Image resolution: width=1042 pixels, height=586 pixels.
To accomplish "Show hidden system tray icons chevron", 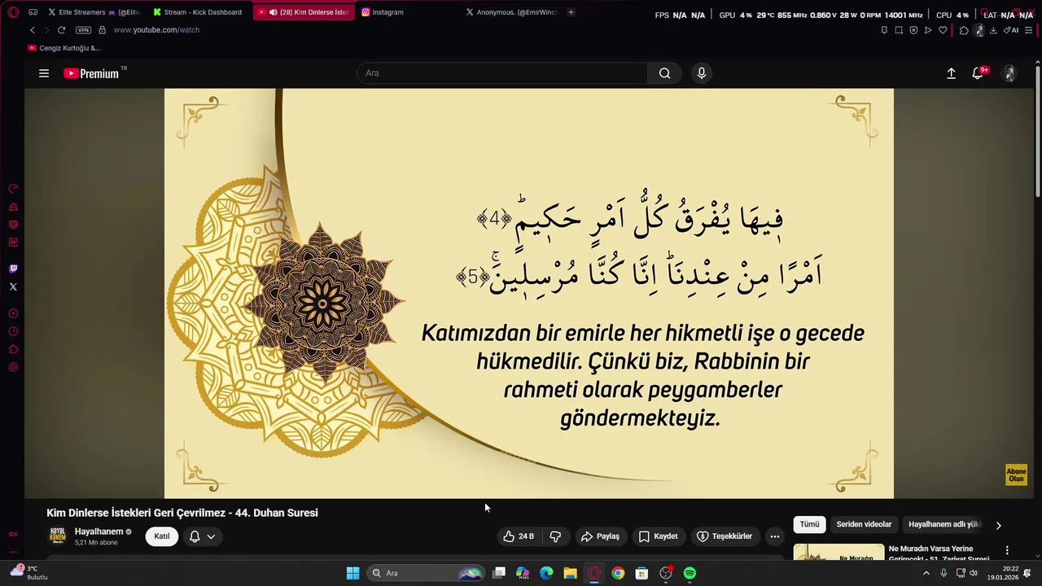I will 926,573.
